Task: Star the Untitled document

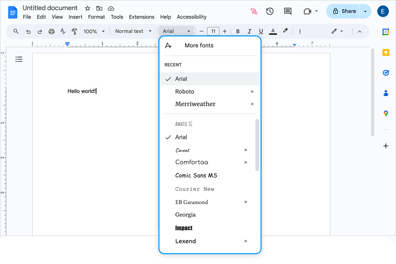Action: coord(88,8)
